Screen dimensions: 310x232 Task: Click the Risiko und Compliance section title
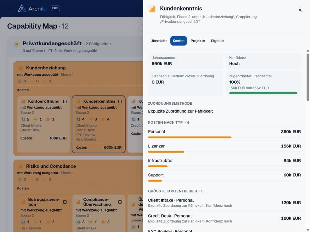(51, 166)
